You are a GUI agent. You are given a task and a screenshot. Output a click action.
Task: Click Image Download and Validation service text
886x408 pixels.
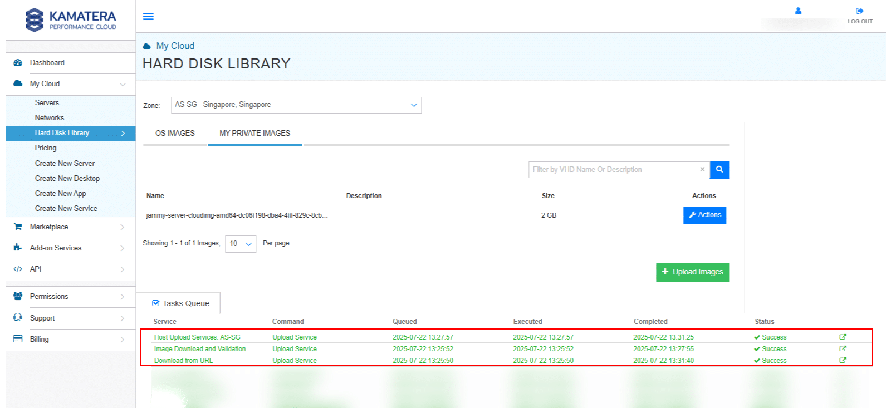click(x=200, y=349)
